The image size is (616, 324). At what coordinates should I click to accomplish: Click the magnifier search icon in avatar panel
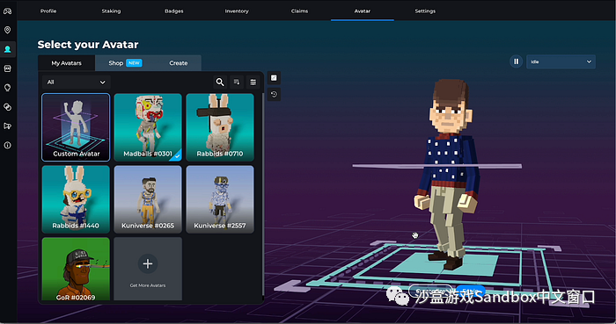click(220, 82)
